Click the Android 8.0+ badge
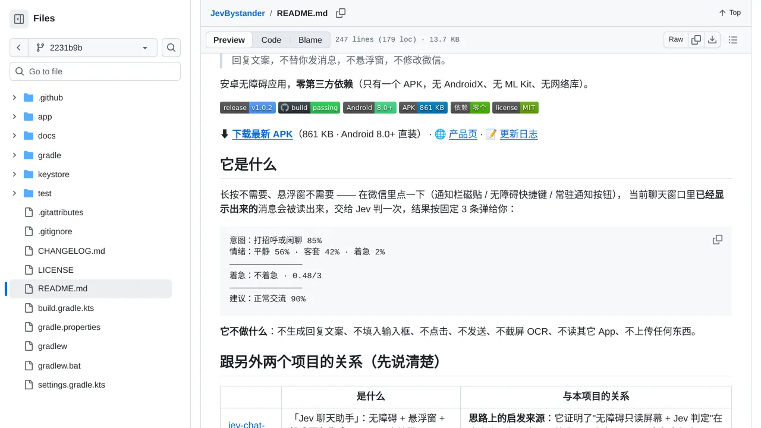Image resolution: width=761 pixels, height=428 pixels. pos(370,108)
